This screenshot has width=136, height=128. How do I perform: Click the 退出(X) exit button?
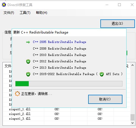click(x=117, y=24)
